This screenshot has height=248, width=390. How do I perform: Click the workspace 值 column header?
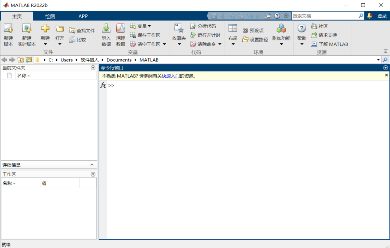(x=60, y=183)
